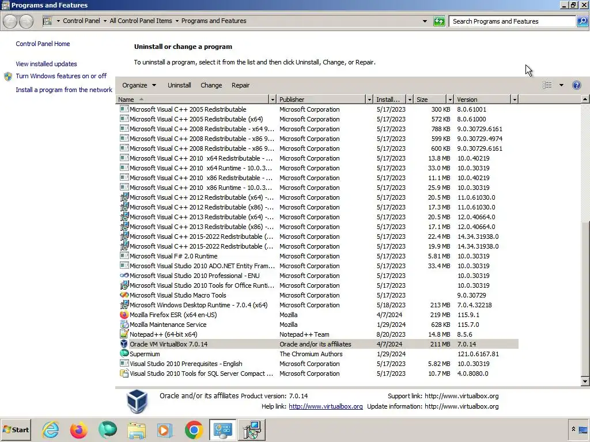This screenshot has height=442, width=590.
Task: Click the vertical scrollbar thumb of the list
Action: (x=585, y=298)
